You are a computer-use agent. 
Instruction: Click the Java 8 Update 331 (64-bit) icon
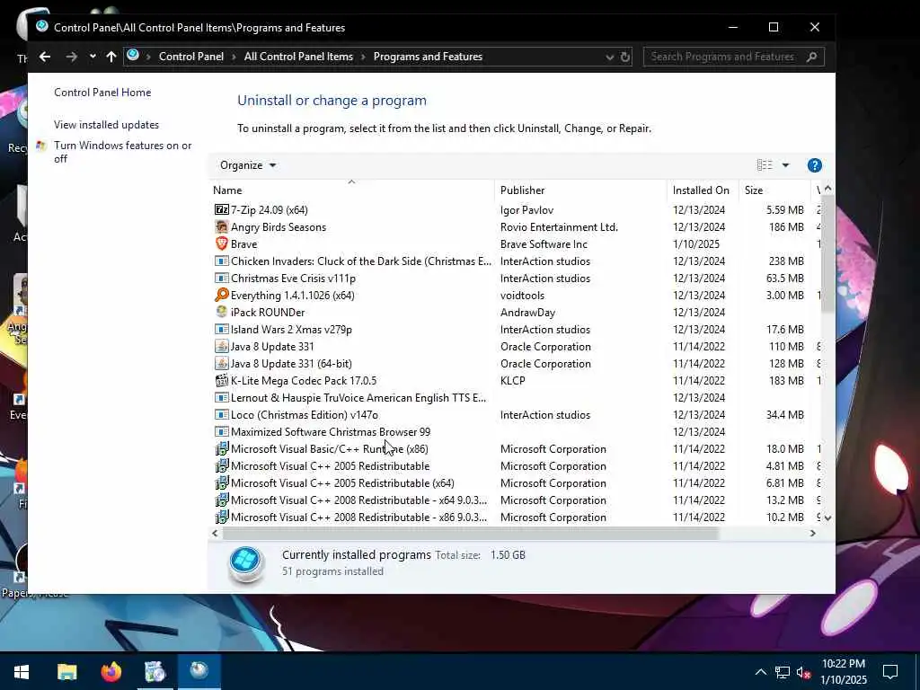[x=221, y=363]
